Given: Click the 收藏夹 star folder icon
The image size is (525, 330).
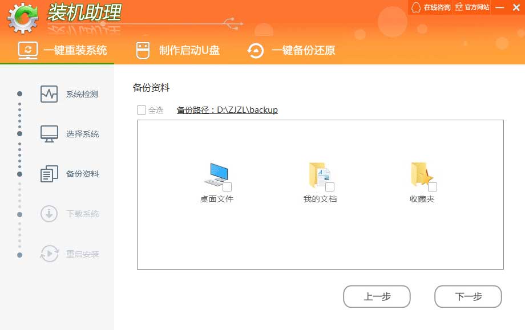Looking at the screenshot, I should (421, 174).
